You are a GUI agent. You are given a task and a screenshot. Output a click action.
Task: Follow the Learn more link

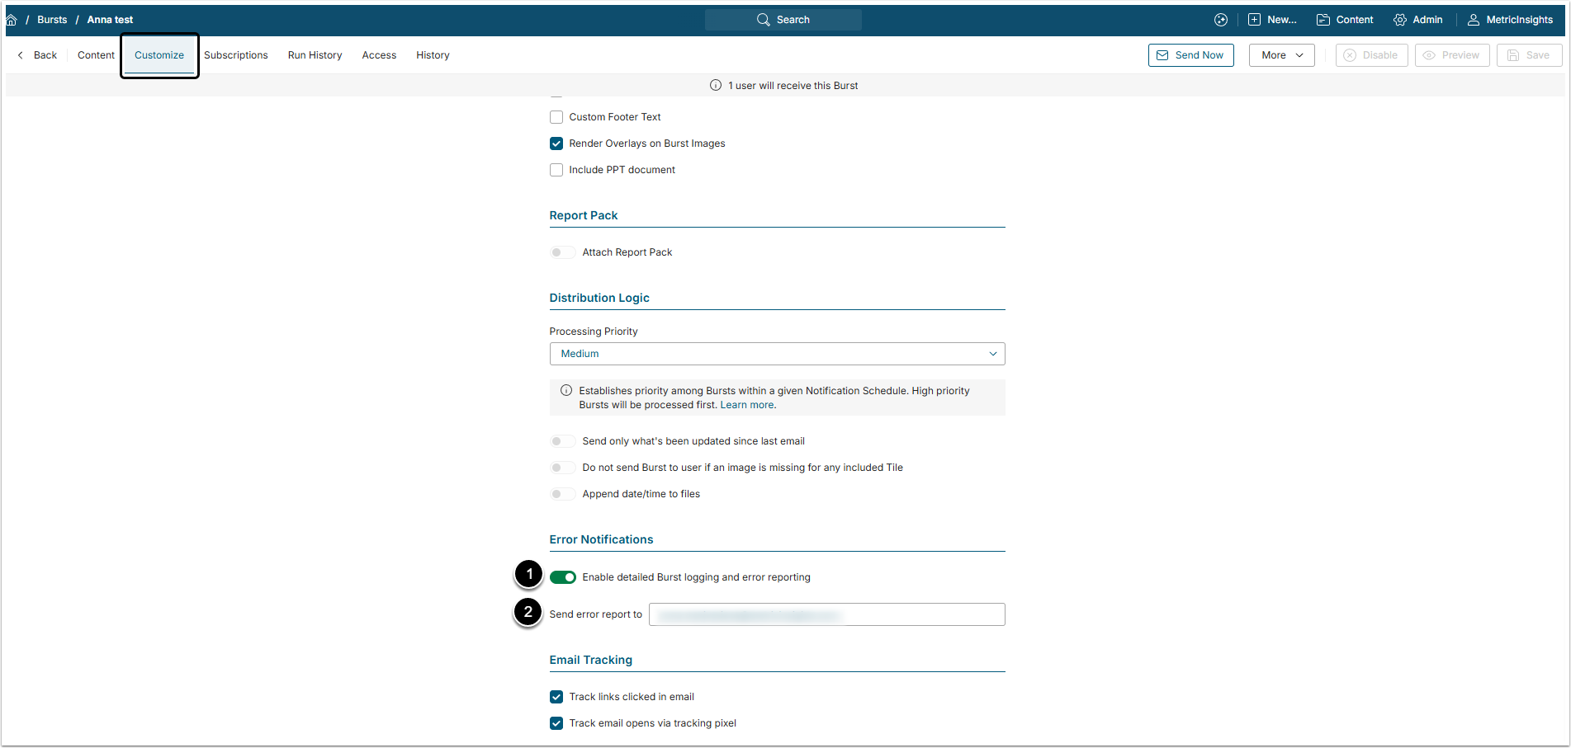(747, 405)
